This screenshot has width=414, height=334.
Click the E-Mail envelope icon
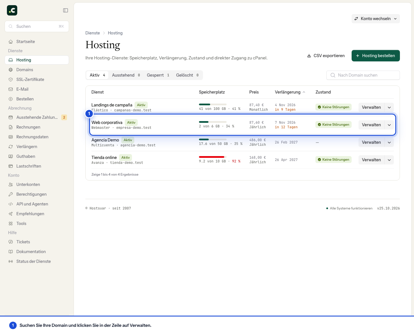coord(11,89)
